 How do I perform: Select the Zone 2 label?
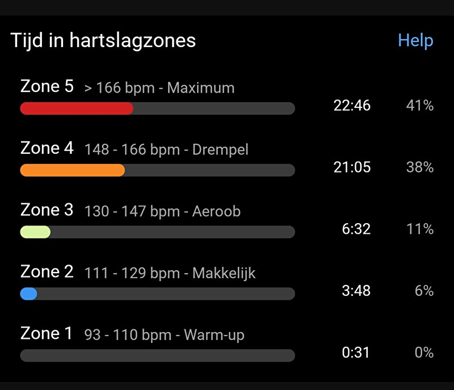point(47,271)
